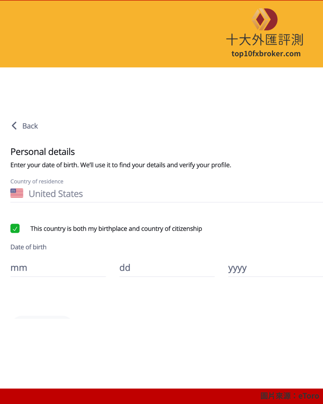Image resolution: width=323 pixels, height=404 pixels.
Task: Click the Back chevron arrow icon
Action: [14, 126]
